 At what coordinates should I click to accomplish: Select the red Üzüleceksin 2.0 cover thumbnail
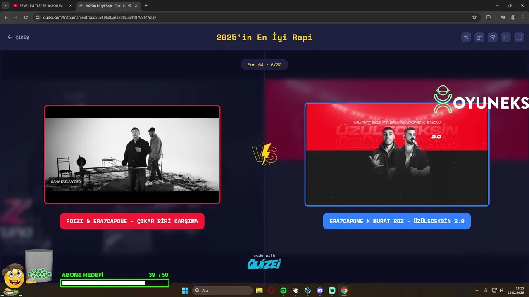(x=397, y=154)
